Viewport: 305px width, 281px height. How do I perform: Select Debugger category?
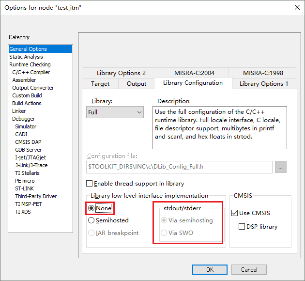pos(24,119)
